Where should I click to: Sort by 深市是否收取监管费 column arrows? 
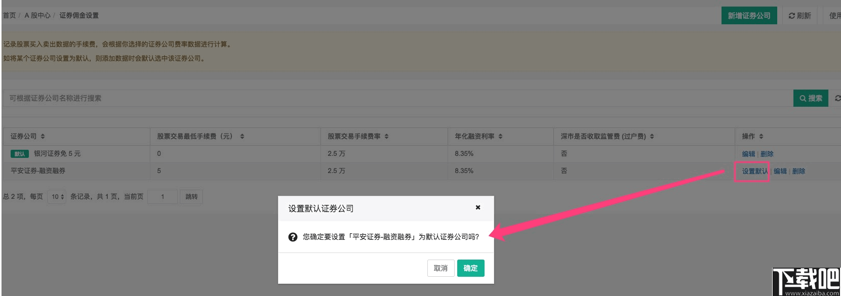(652, 137)
